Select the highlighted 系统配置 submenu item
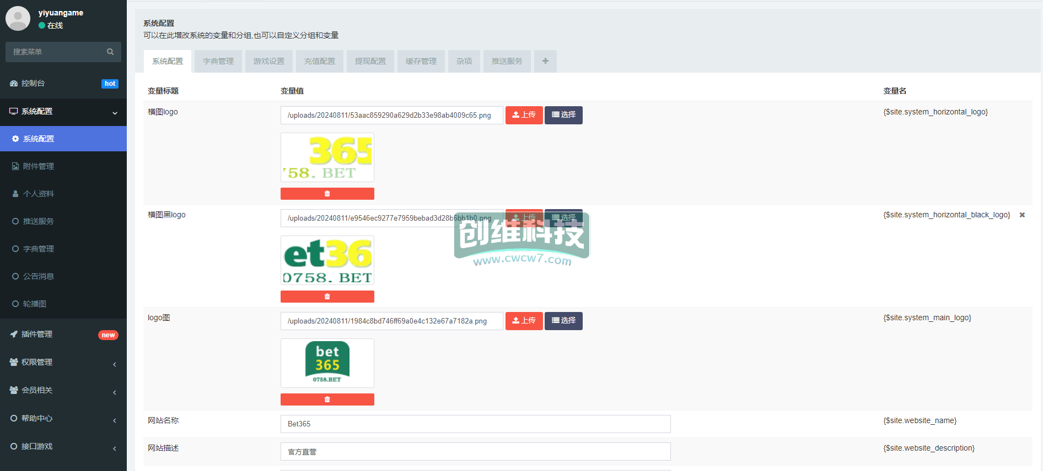 63,139
